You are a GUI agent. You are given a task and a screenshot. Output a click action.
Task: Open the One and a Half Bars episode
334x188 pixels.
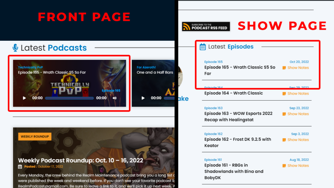pos(155,72)
